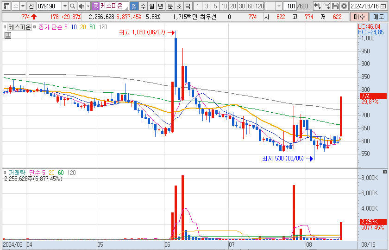Screen dimensions: 389x250
Task: Click the 케스피온 legend label button on chart
Action: click(x=19, y=27)
